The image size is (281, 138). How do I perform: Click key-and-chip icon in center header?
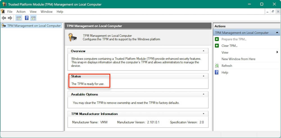point(72,37)
